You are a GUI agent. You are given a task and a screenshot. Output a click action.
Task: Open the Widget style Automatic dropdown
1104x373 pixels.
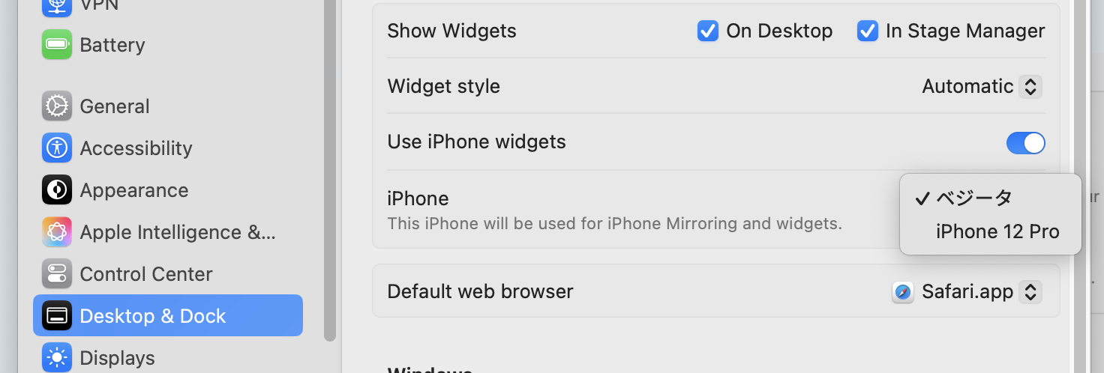pos(982,87)
